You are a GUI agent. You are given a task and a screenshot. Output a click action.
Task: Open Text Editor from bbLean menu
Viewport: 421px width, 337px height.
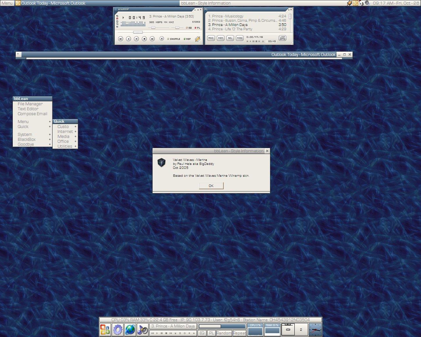(32, 109)
